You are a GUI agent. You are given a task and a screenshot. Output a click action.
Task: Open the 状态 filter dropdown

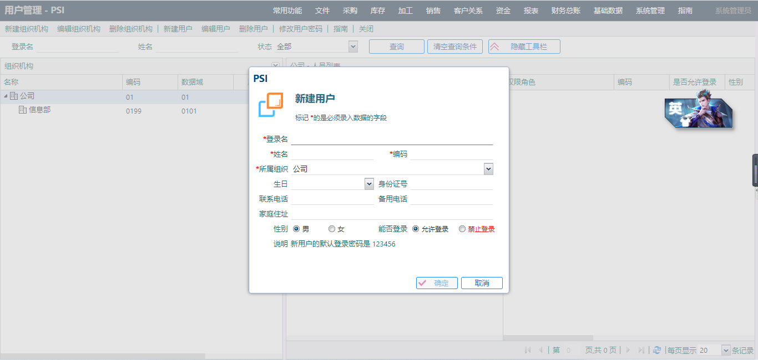click(x=353, y=47)
